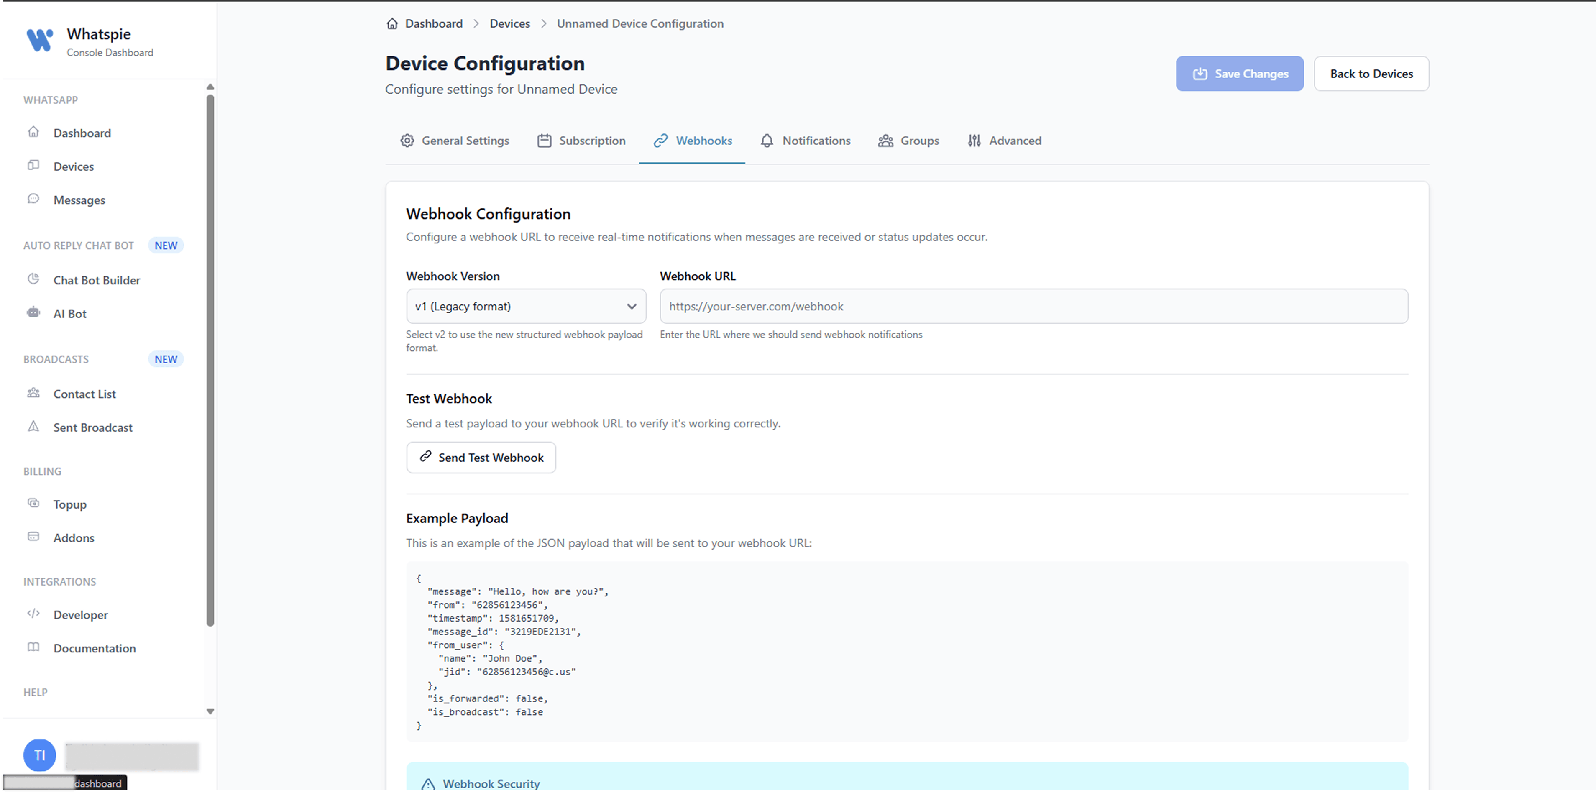Click Send Test Webhook button
Viewport: 1596px width, 793px height.
(481, 457)
